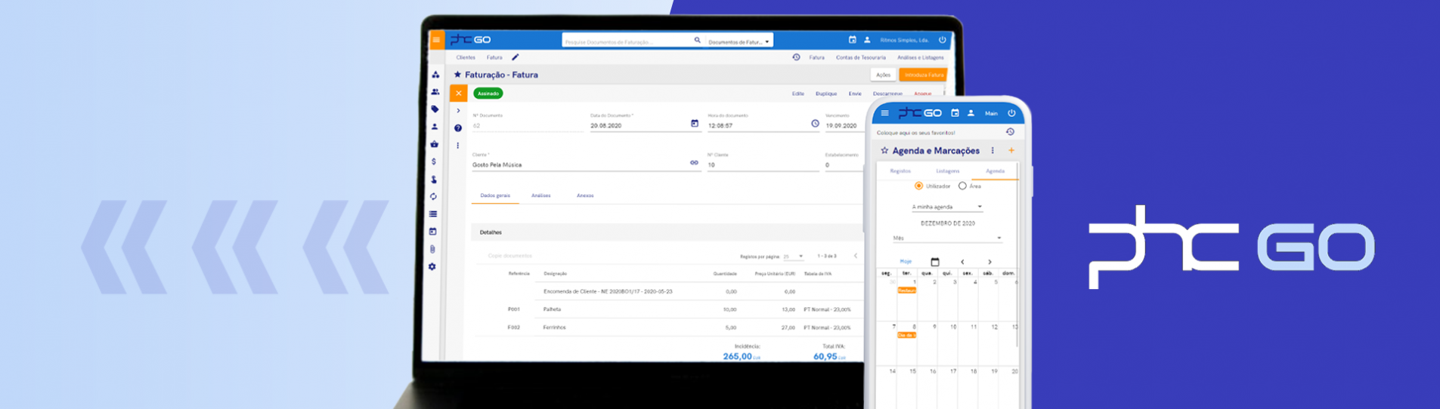Open the history clock icon beside Fatura
Image resolution: width=1440 pixels, height=409 pixels.
[x=796, y=57]
